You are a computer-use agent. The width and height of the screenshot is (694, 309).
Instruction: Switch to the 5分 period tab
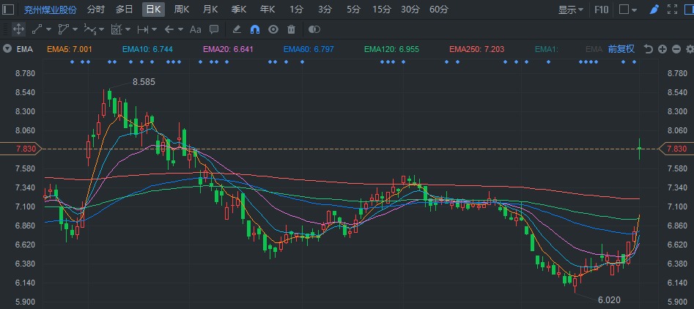pos(354,10)
